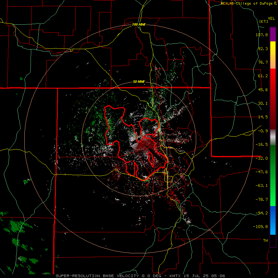Click the 30.1 velocity scale value
Viewport: 278px width, 278px height.
[263, 103]
